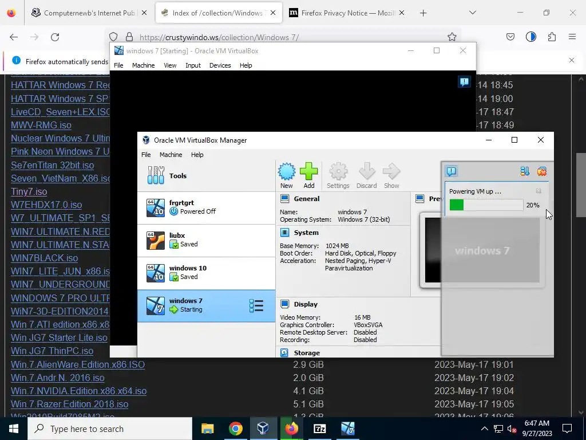This screenshot has width=586, height=440.
Task: Open the Pocket save icon
Action: pyautogui.click(x=510, y=37)
